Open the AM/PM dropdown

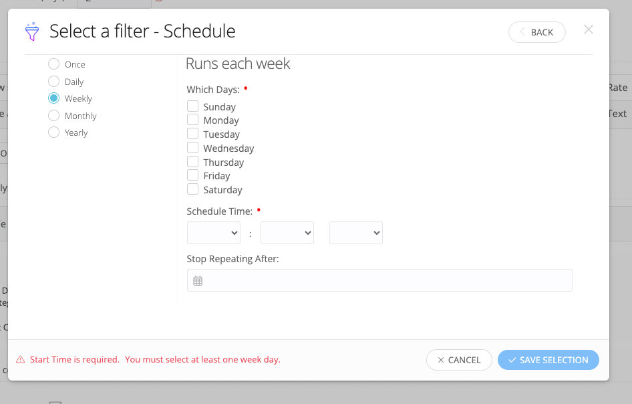click(x=356, y=233)
